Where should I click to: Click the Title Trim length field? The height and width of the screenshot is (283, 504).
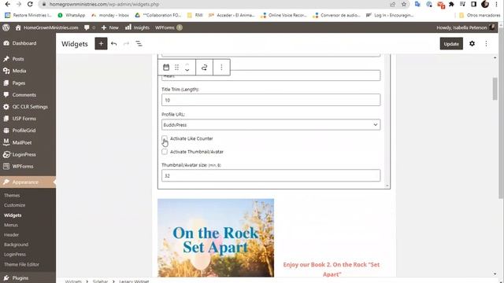click(271, 100)
